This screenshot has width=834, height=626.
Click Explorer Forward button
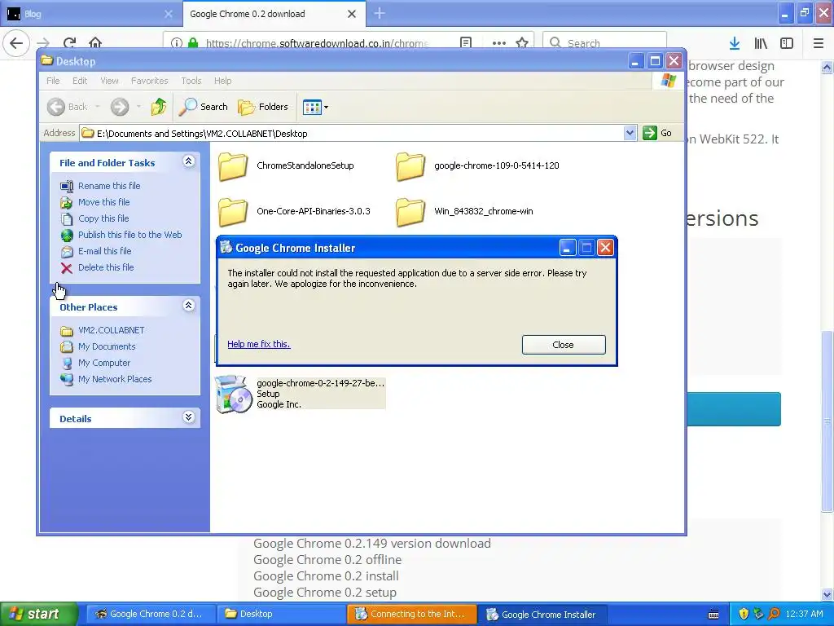(120, 107)
